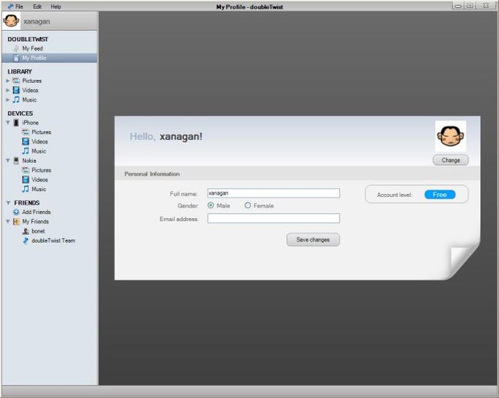Select friend bonet in the friends list

pos(38,231)
